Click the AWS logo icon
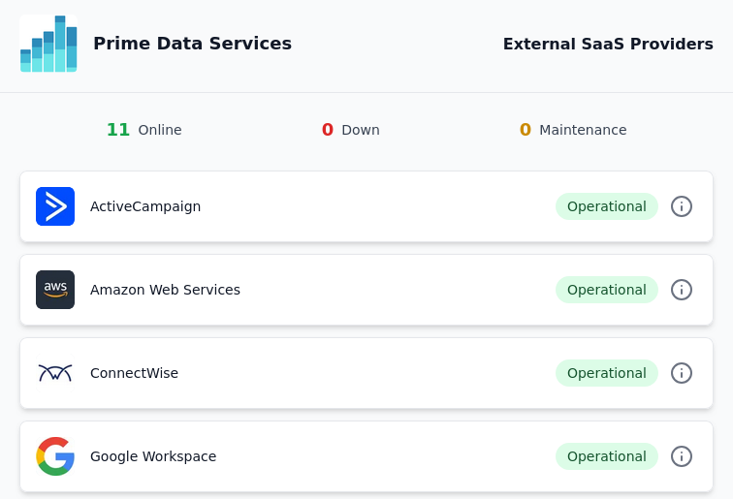Image resolution: width=733 pixels, height=499 pixels. 55,290
